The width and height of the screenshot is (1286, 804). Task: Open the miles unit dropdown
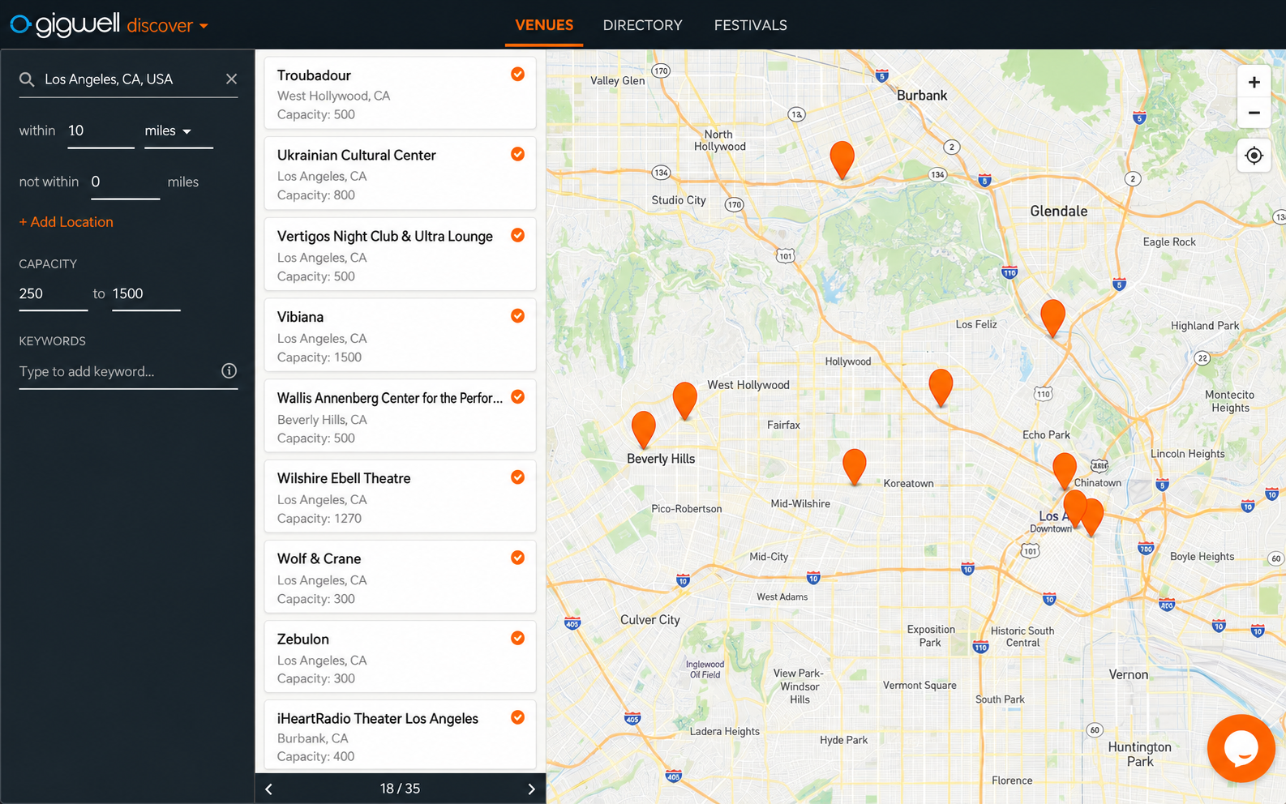pos(178,130)
